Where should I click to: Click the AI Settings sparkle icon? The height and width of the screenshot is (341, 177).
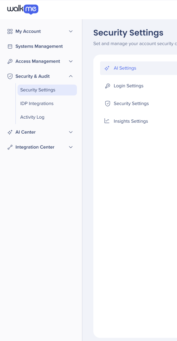(107, 68)
